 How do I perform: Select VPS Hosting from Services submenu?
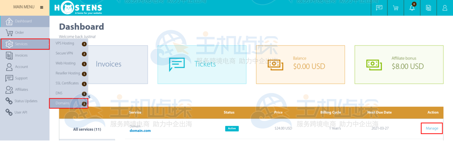65,43
